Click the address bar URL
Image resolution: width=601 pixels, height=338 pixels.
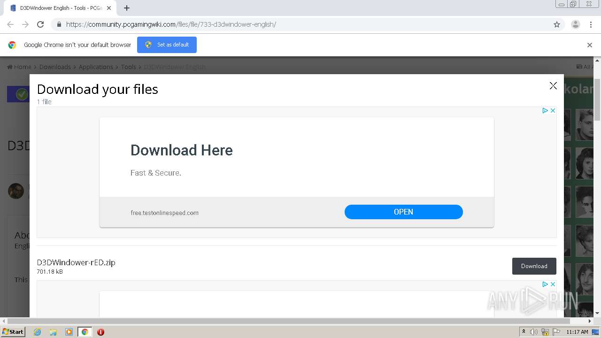[171, 24]
